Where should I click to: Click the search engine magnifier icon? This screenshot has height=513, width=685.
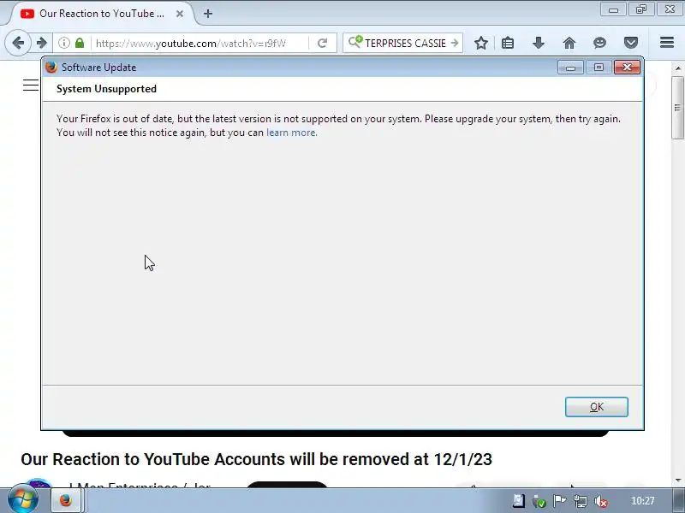[355, 42]
